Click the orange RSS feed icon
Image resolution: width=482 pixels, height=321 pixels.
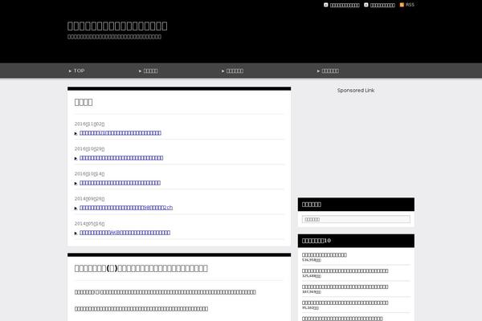click(x=402, y=5)
